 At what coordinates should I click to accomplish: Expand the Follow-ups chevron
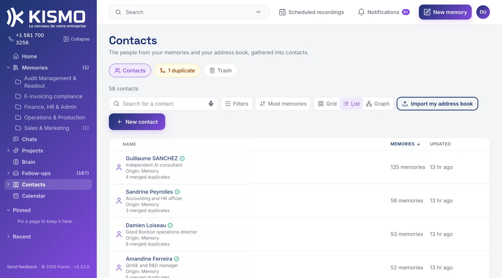pyautogui.click(x=8, y=173)
